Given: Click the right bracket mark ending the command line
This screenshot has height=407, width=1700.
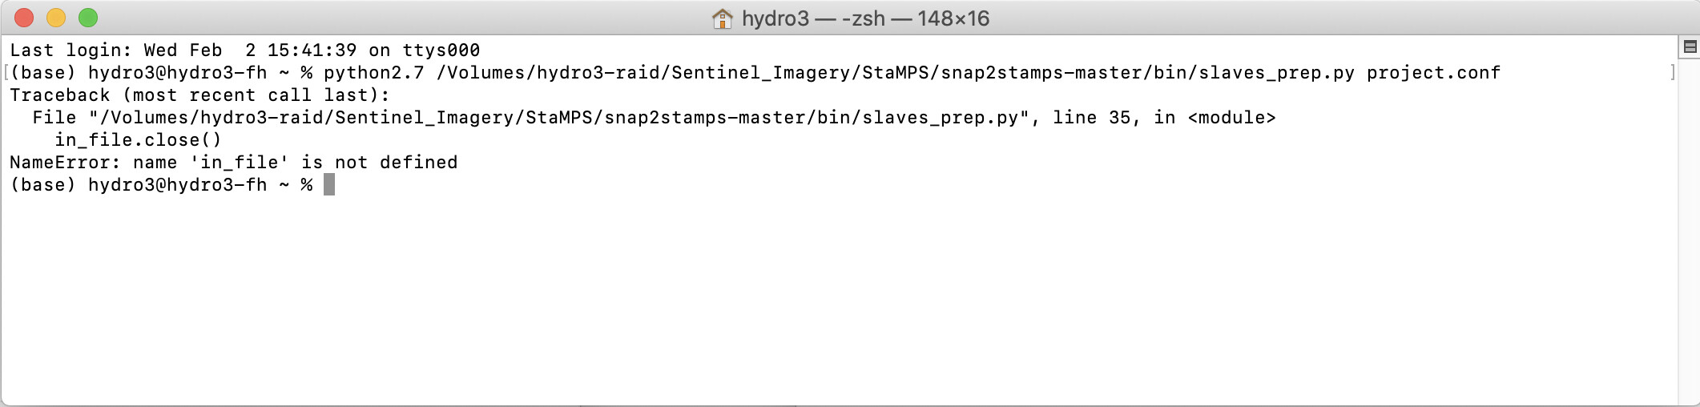Looking at the screenshot, I should 1673,73.
